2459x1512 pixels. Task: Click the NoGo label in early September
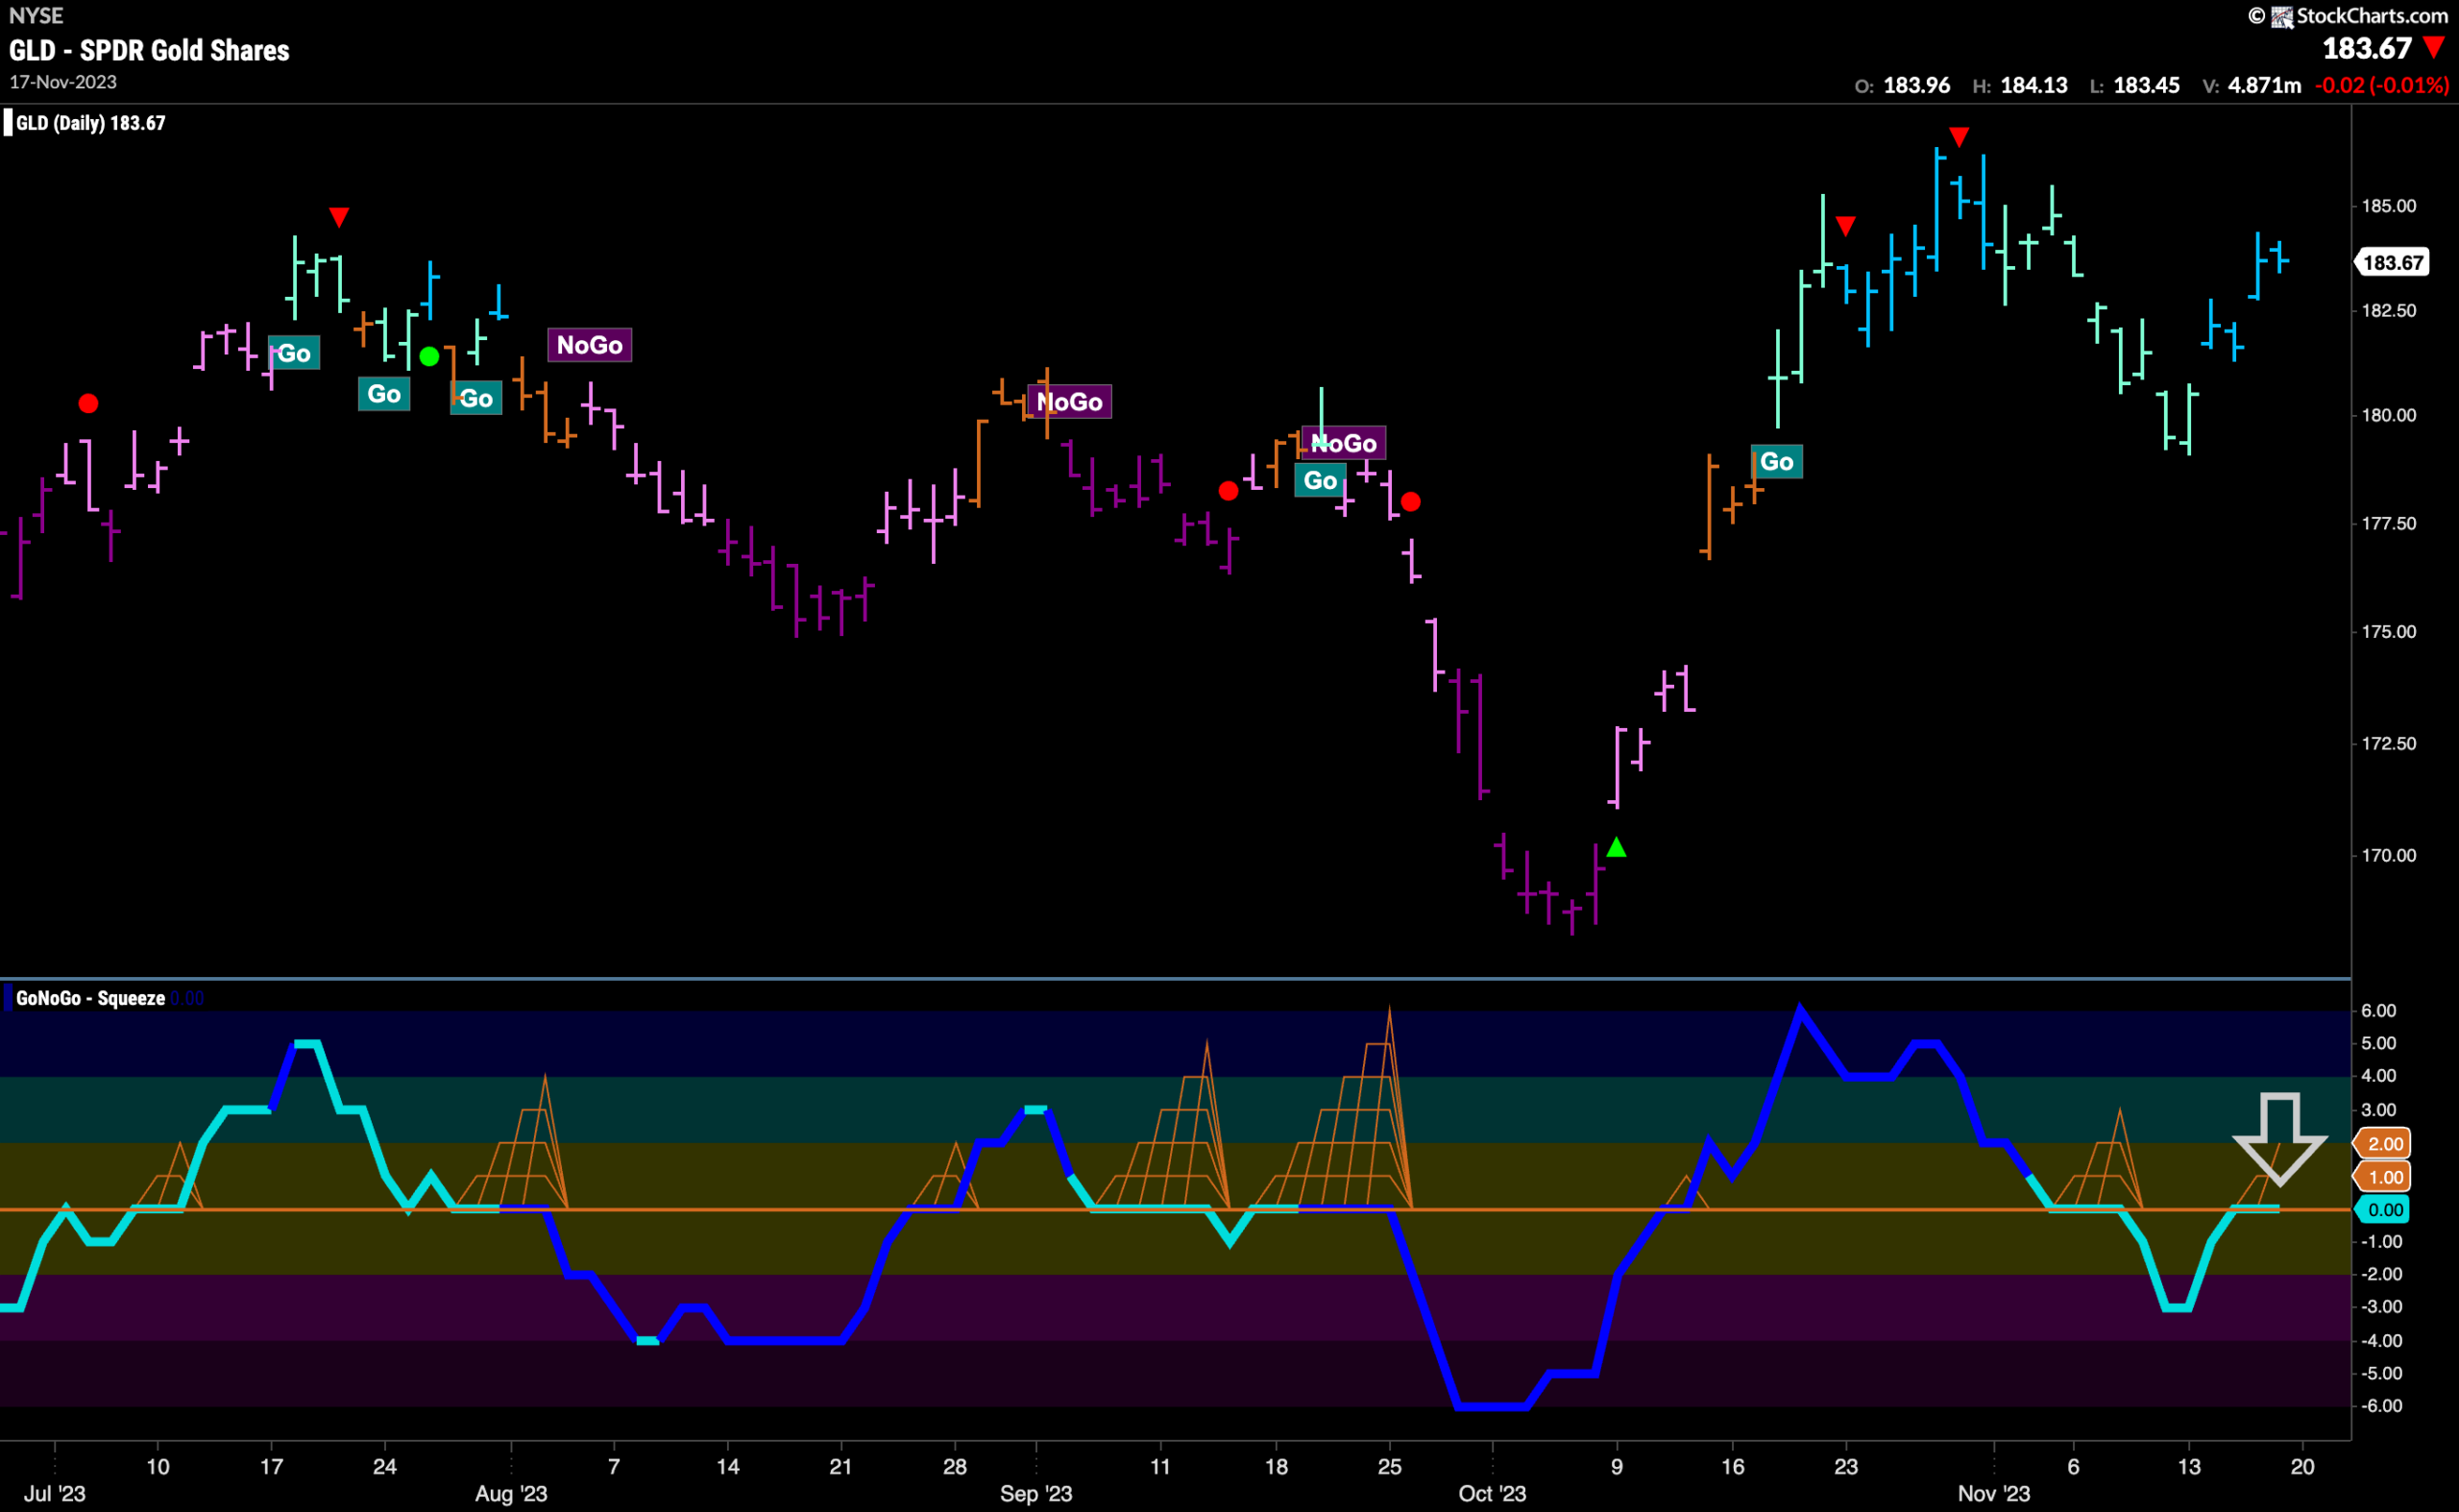click(1069, 401)
